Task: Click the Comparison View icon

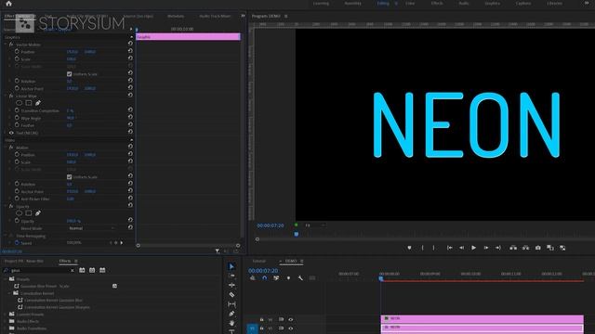Action: point(550,248)
